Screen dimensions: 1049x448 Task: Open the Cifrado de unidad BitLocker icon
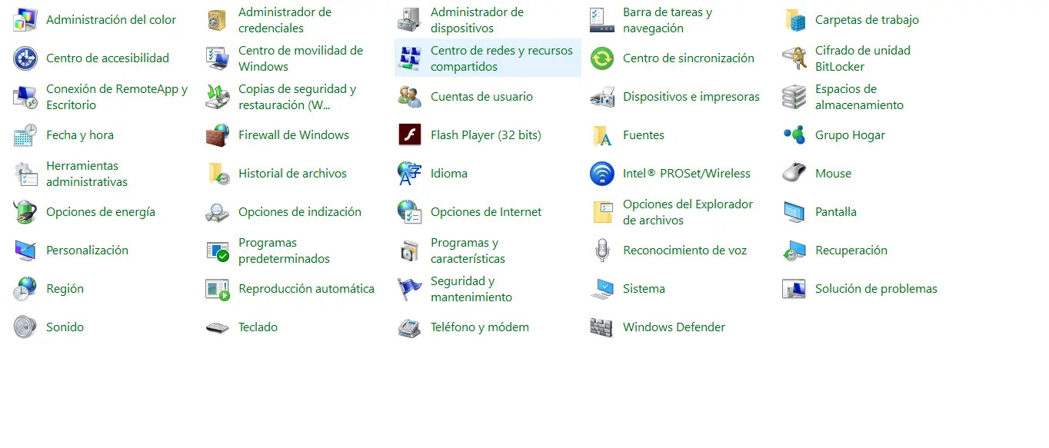[794, 58]
